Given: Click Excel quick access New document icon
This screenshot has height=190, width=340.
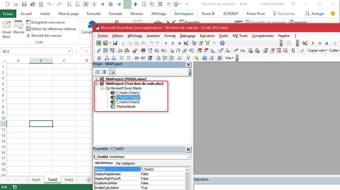Looking at the screenshot, I should [7, 4].
